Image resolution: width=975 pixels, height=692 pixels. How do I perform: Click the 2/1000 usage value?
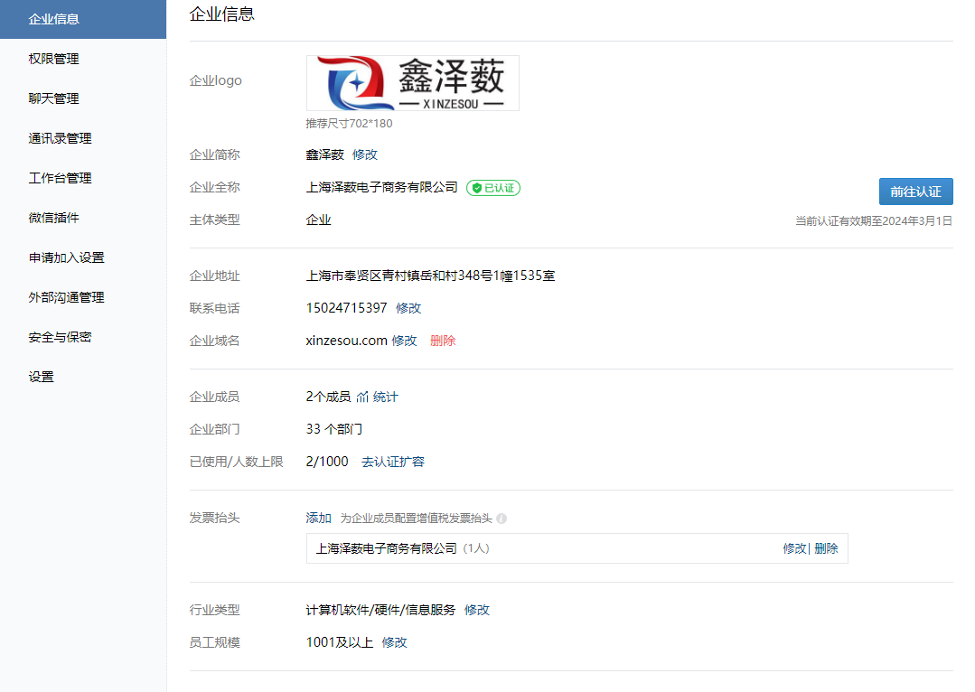[x=327, y=462]
